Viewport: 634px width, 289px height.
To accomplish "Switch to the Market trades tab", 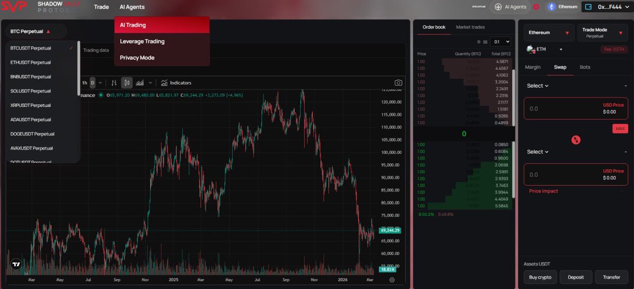I will (470, 27).
